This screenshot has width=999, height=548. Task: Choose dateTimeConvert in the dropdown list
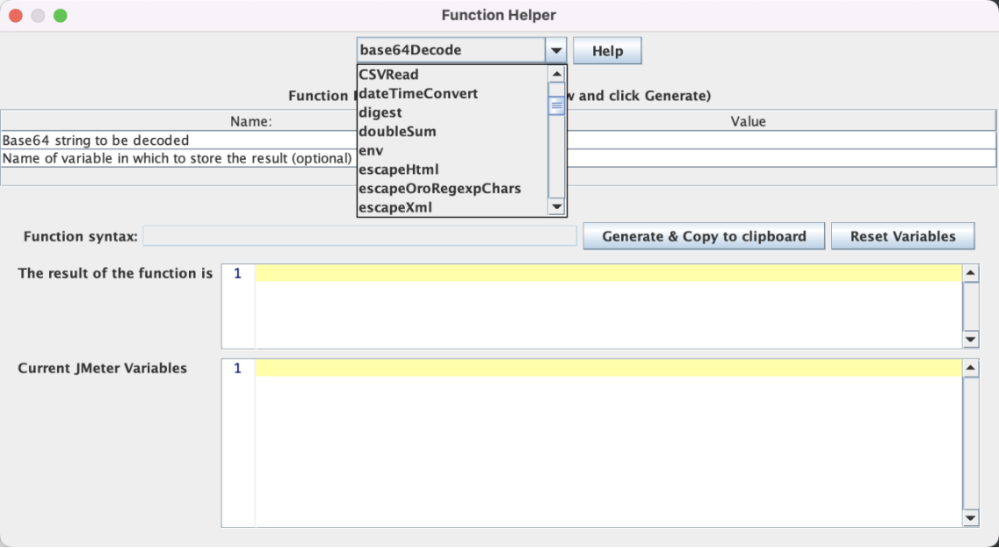[418, 93]
